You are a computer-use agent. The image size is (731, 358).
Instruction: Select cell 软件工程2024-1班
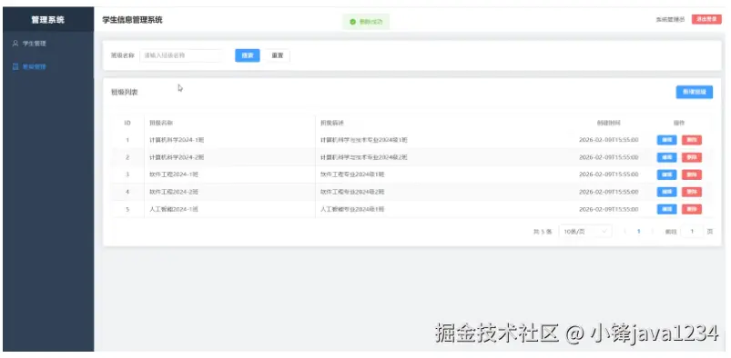pyautogui.click(x=174, y=174)
